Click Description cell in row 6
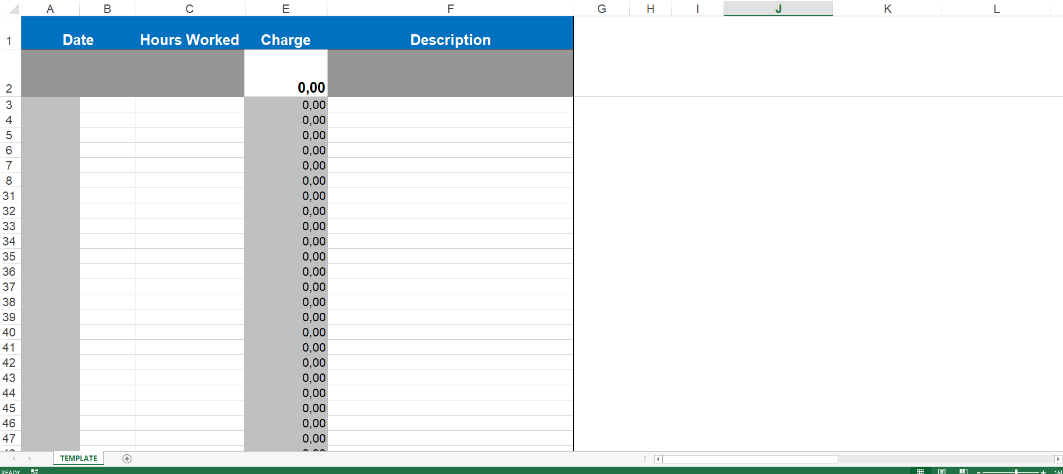The image size is (1063, 474). pos(451,150)
